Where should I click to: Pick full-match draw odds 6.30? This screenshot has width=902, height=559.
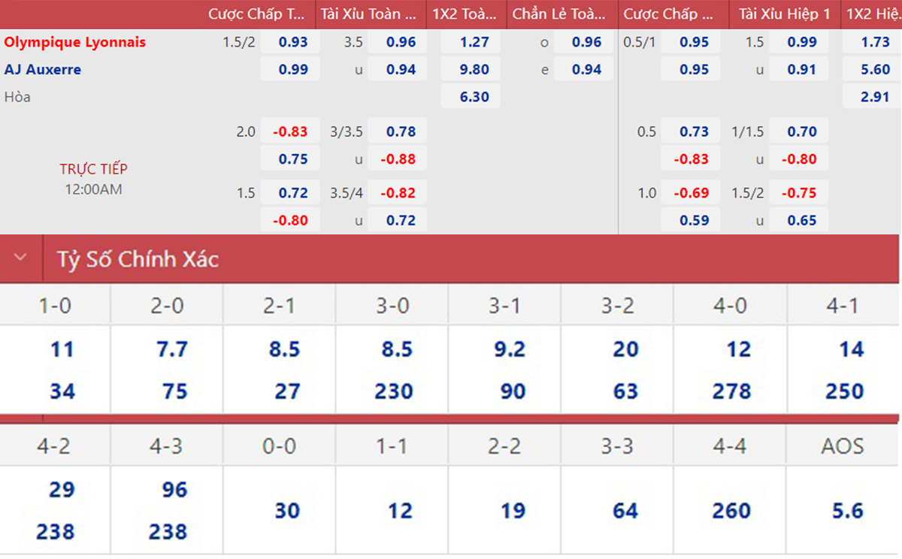click(x=474, y=96)
